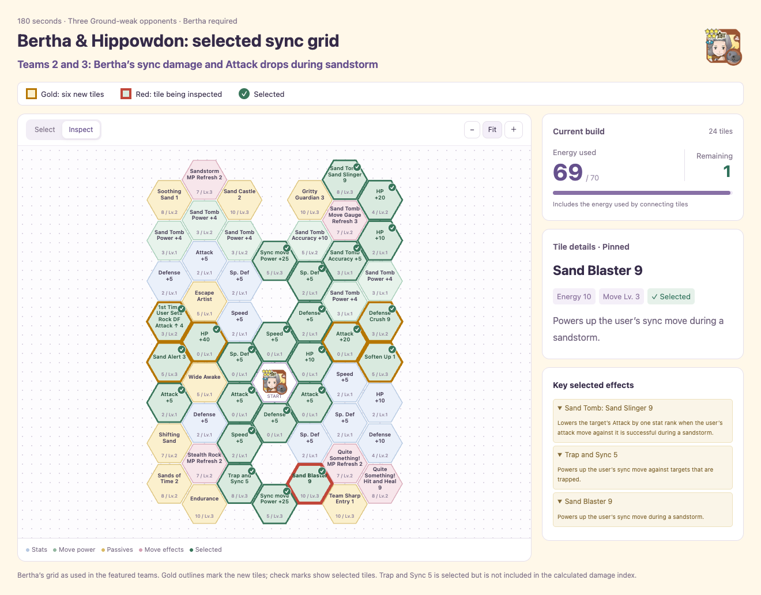Zoom out with the minus button
The image size is (761, 595).
pyautogui.click(x=472, y=130)
